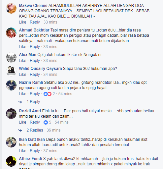163x169 pixels.
Task: Click the reply arrow icon beside 2 Replies
Action: pos(20,130)
